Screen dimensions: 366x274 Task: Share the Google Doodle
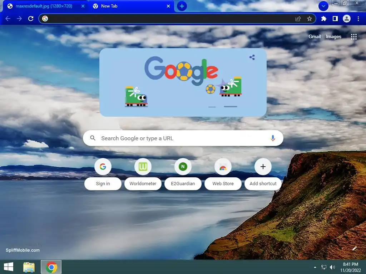pyautogui.click(x=252, y=57)
